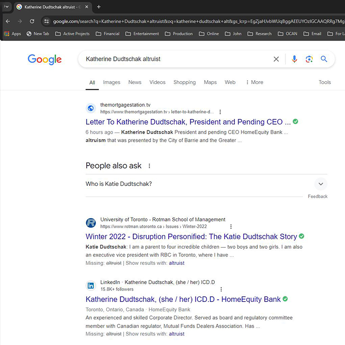This screenshot has height=345, width=345.
Task: Open the tab search dropdown arrow
Action: [6, 7]
